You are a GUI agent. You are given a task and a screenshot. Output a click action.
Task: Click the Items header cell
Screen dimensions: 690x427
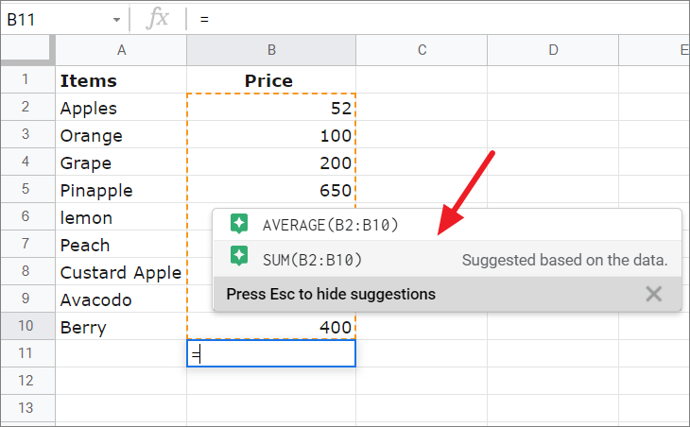121,80
